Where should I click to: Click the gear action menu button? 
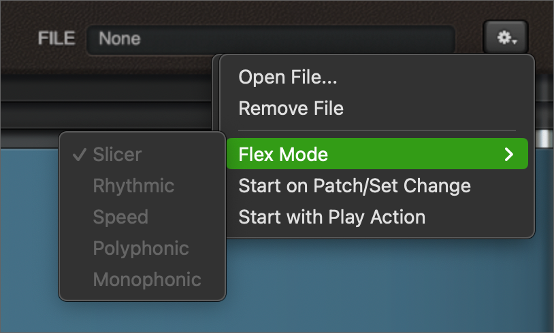point(506,37)
